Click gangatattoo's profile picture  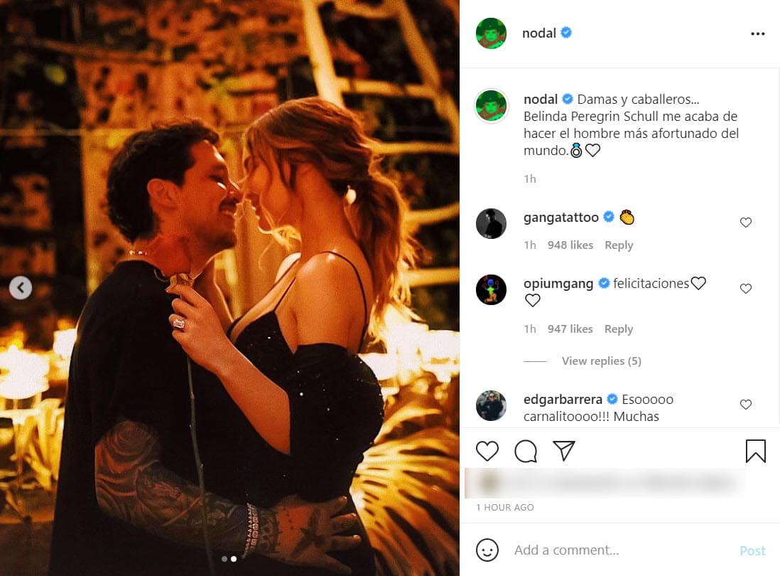(491, 223)
